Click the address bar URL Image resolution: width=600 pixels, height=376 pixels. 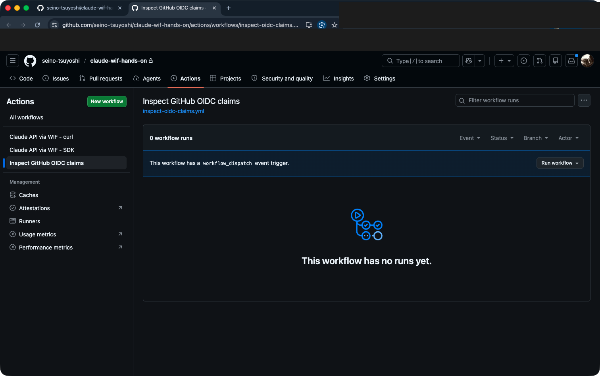[180, 25]
